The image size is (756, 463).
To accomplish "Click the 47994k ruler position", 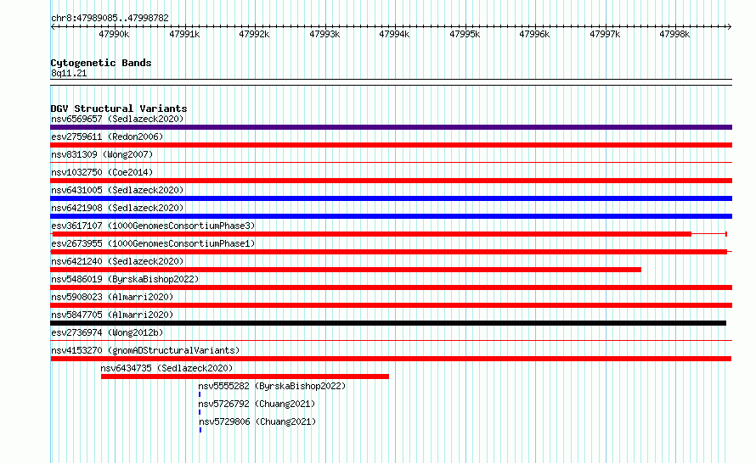I will tap(394, 34).
